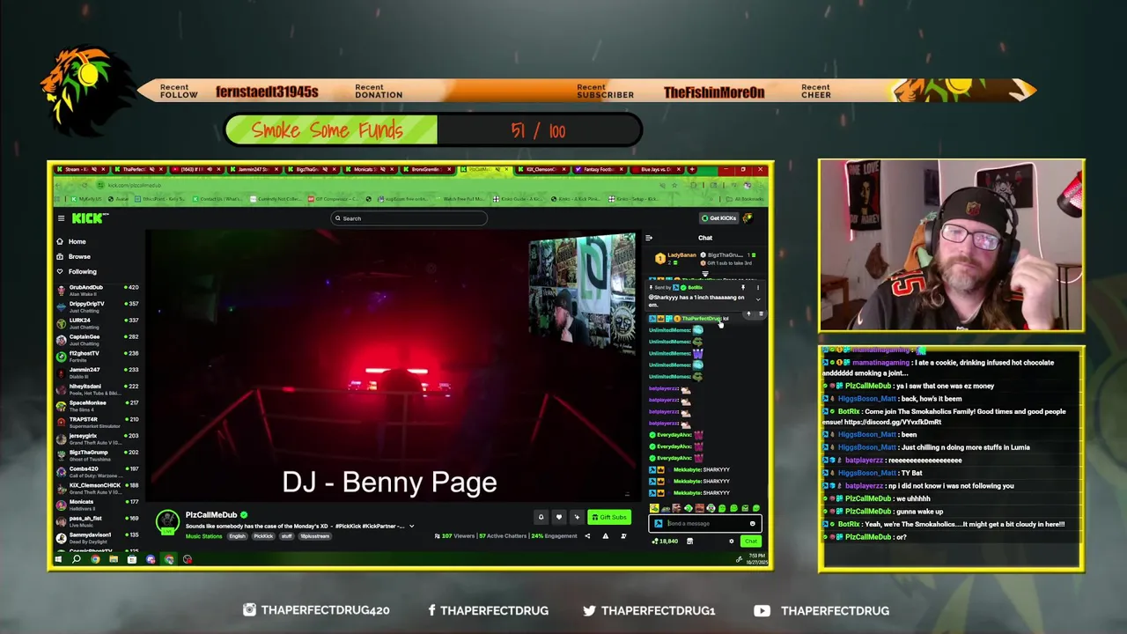
Task: Click the KICK logo
Action: click(90, 218)
